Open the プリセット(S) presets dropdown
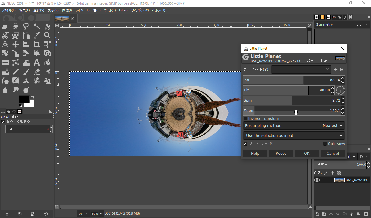 pos(301,69)
